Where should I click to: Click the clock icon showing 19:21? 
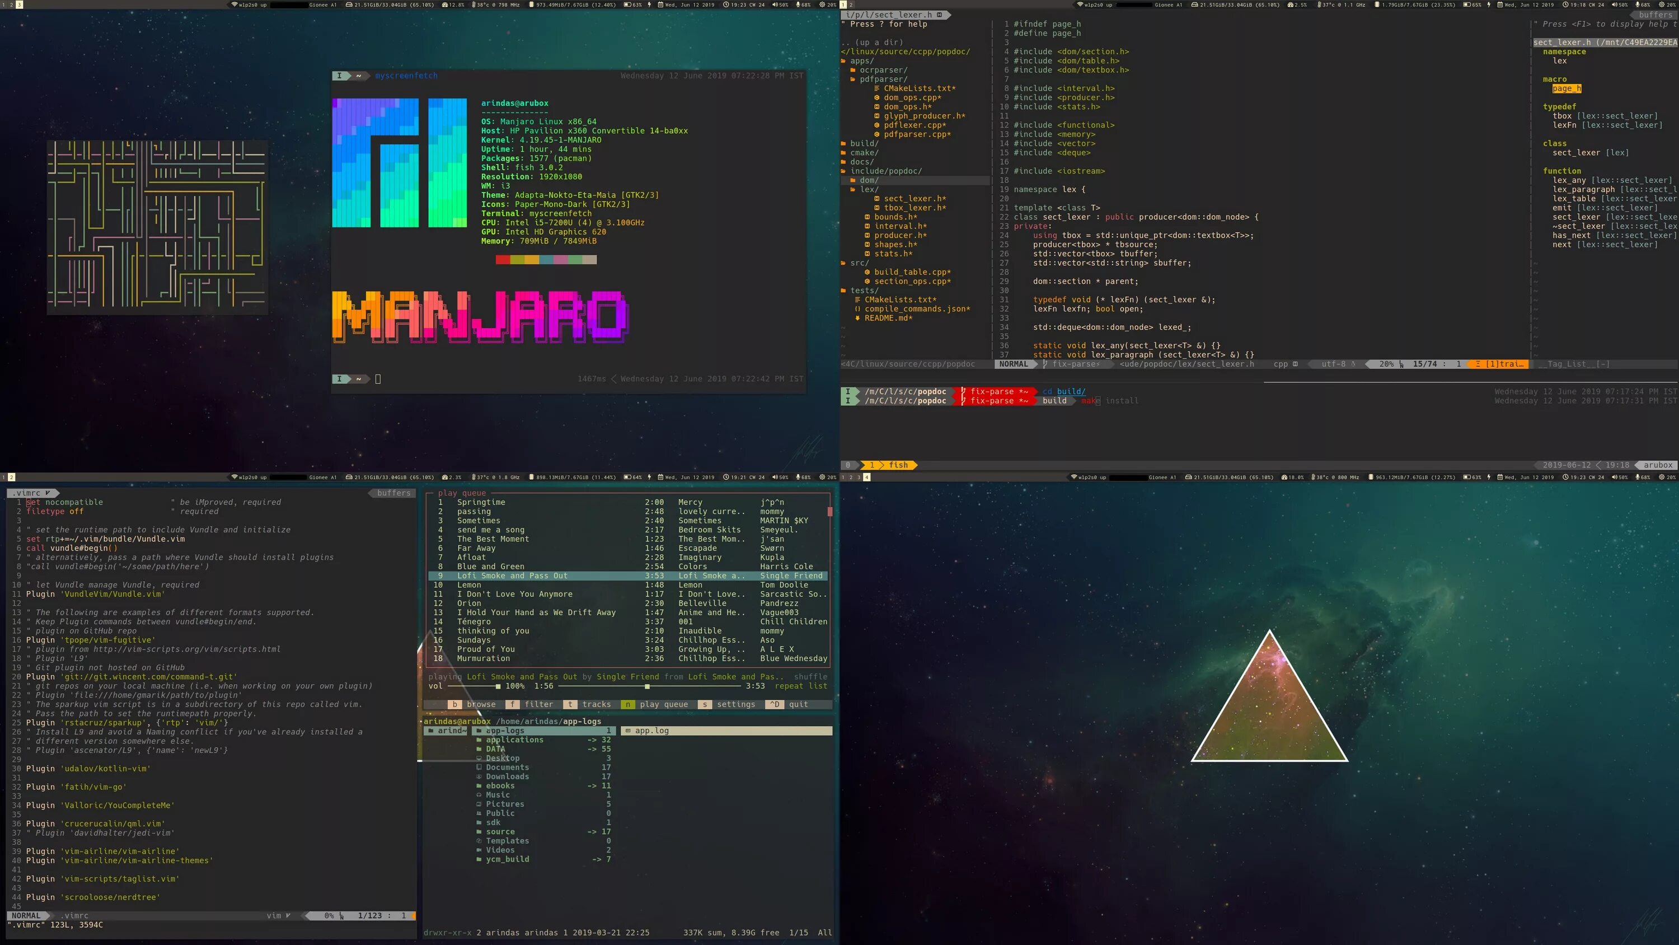pos(726,477)
